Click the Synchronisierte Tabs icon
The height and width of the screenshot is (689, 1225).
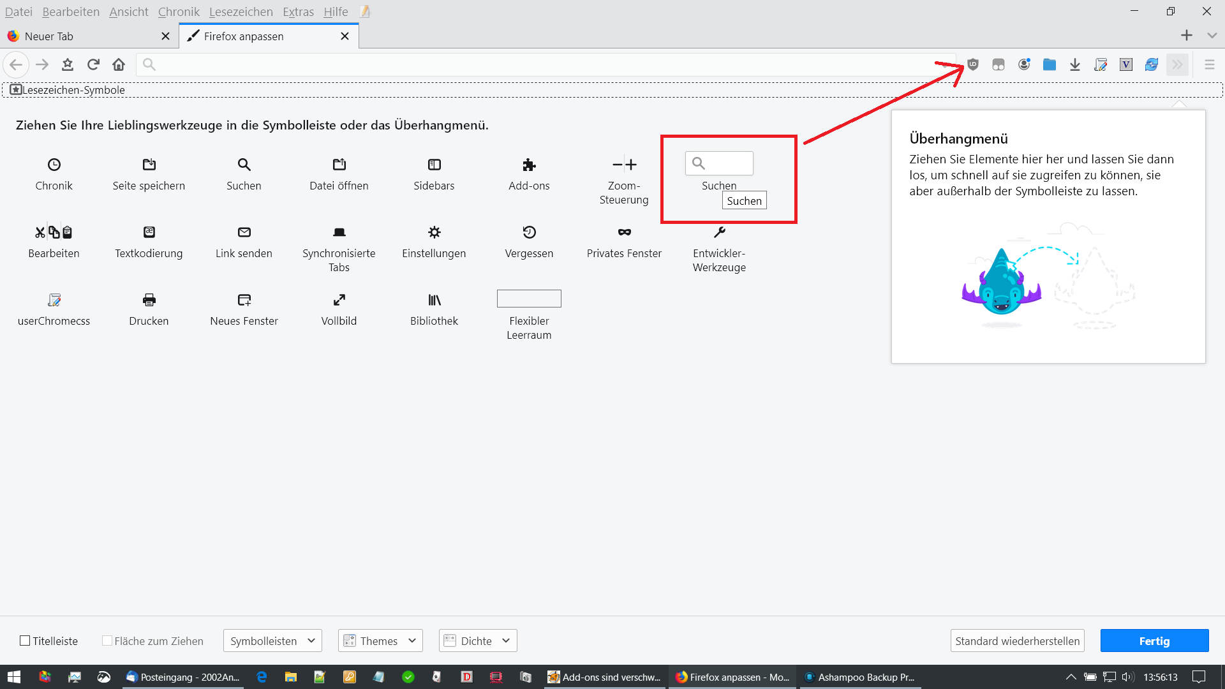tap(339, 232)
